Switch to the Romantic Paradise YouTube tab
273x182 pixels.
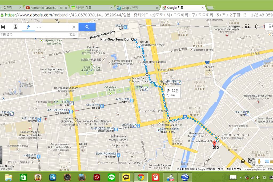[46, 8]
